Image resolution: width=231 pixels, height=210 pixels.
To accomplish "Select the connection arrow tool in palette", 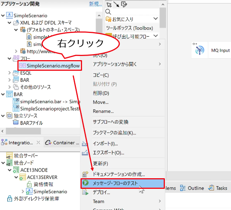I will [116, 4].
